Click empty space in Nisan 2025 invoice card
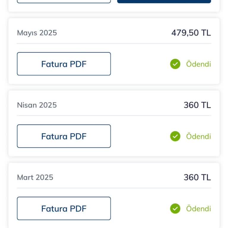Screen dimensions: 228x228 click(140, 136)
